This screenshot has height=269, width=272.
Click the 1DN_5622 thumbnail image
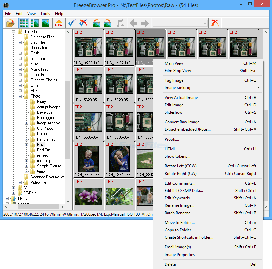(x=88, y=47)
